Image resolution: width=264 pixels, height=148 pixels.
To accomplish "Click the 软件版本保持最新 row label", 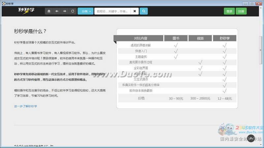I will [x=141, y=91].
